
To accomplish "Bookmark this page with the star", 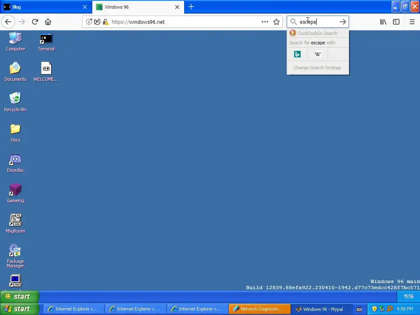I will click(x=276, y=22).
